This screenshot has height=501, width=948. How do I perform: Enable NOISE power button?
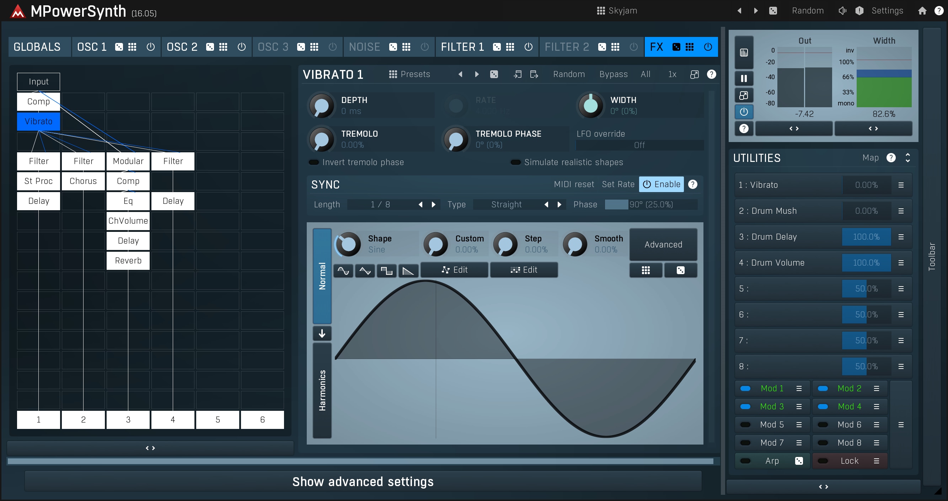tap(425, 47)
